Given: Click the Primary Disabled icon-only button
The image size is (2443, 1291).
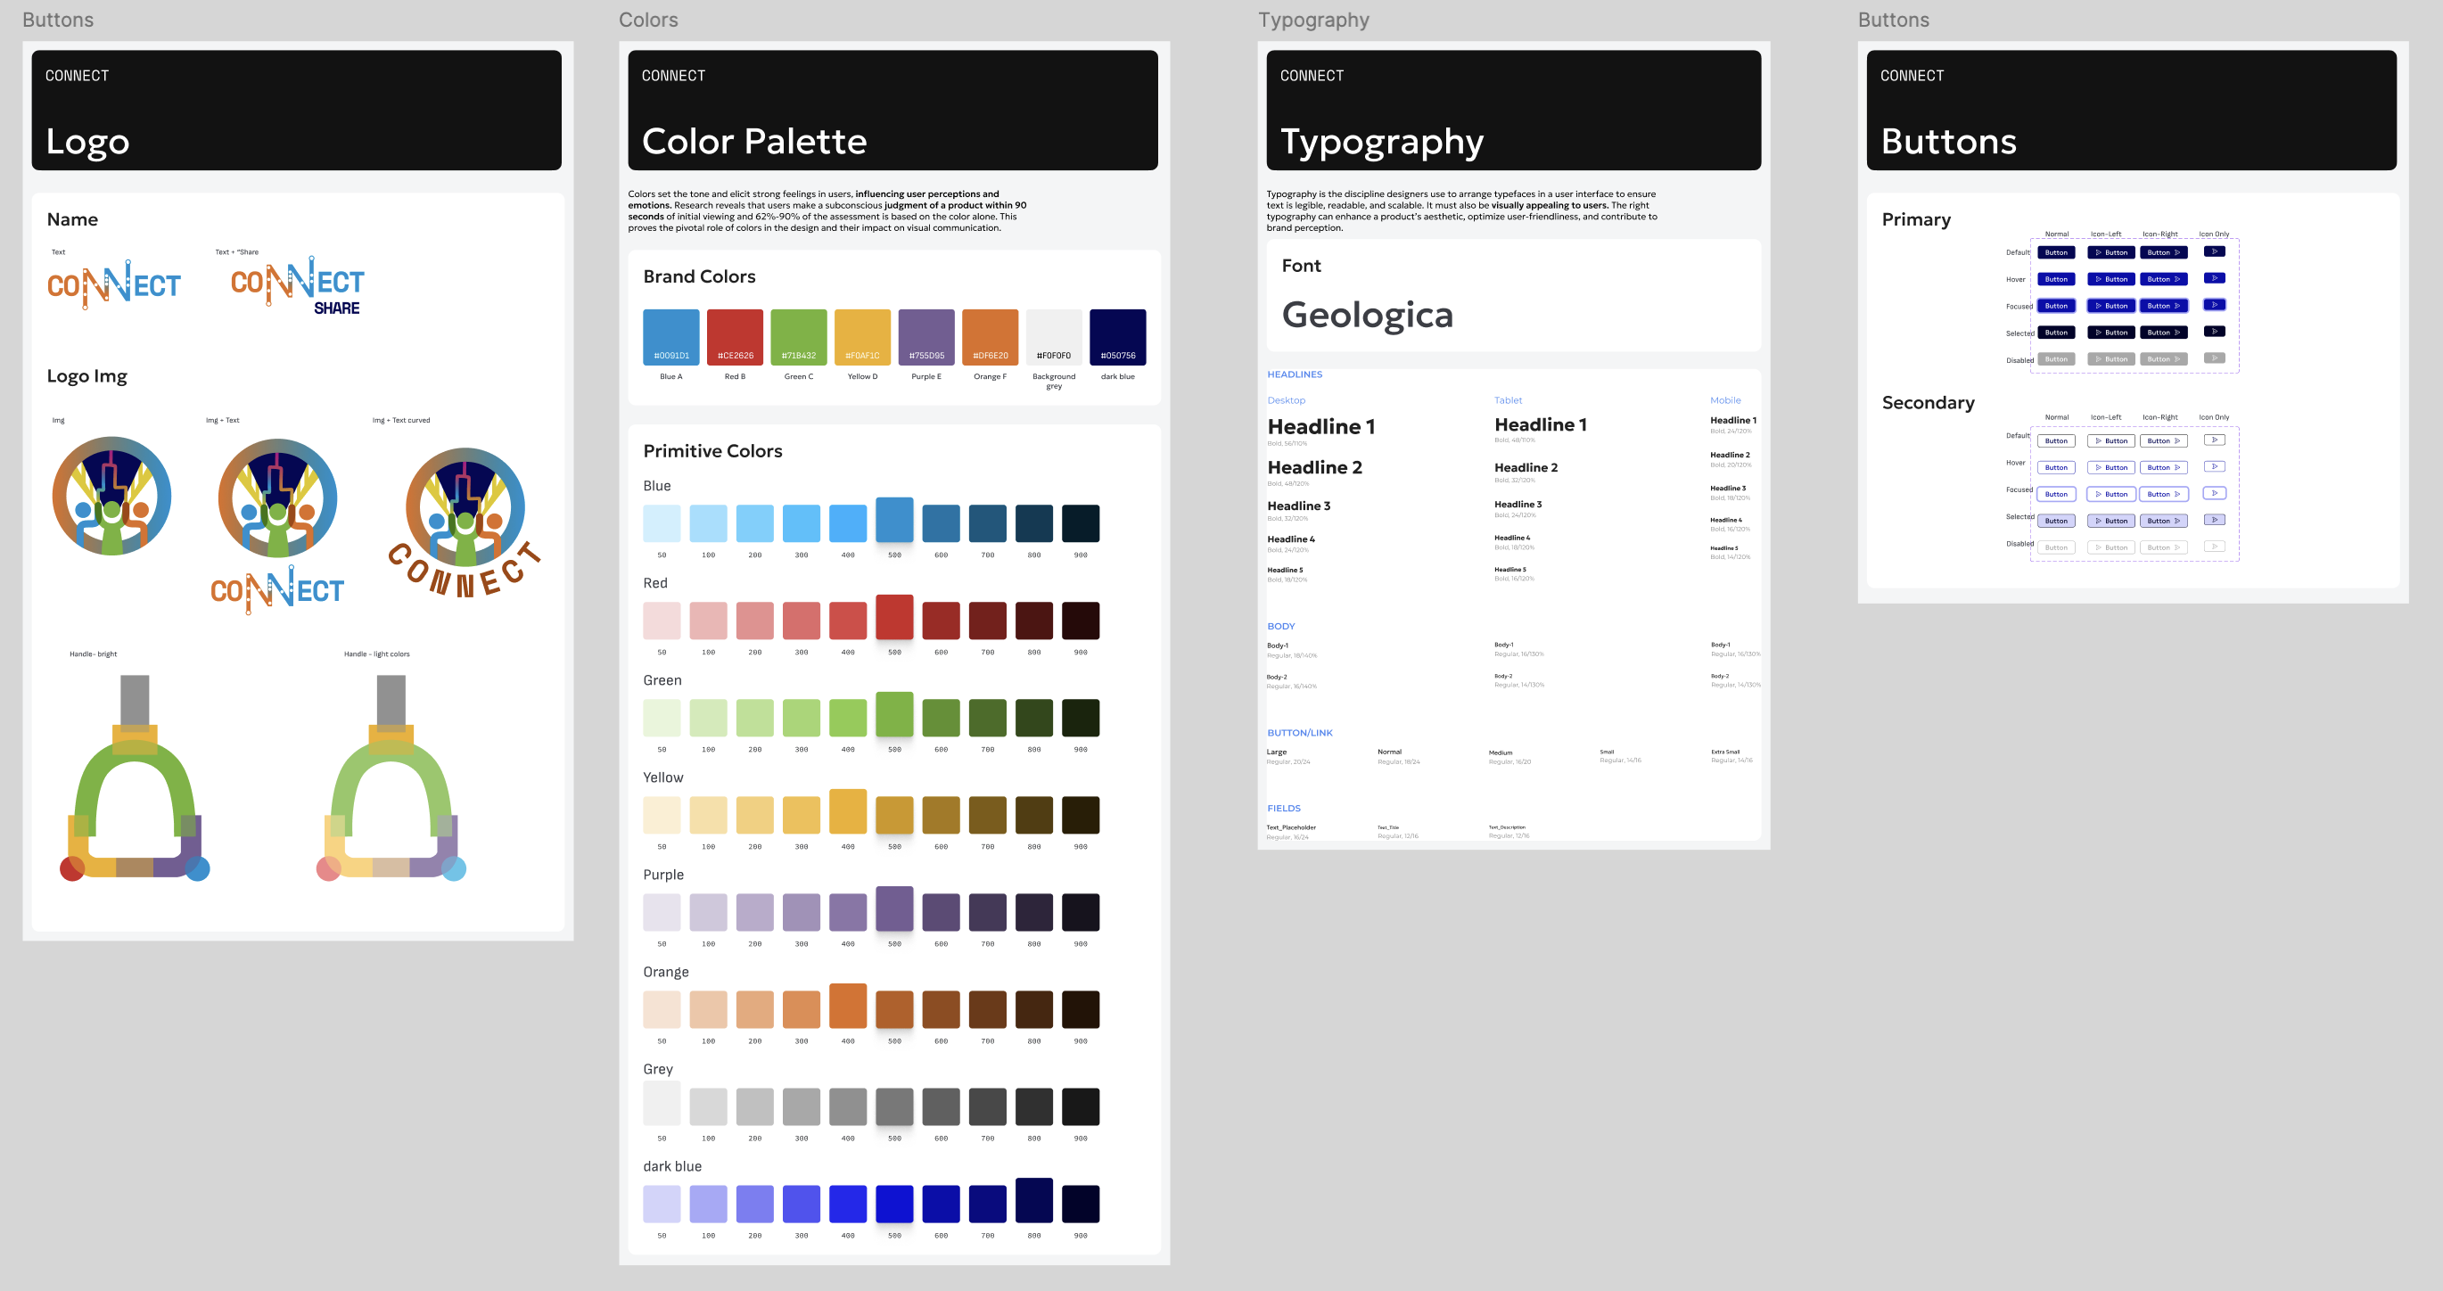Looking at the screenshot, I should (x=2214, y=358).
